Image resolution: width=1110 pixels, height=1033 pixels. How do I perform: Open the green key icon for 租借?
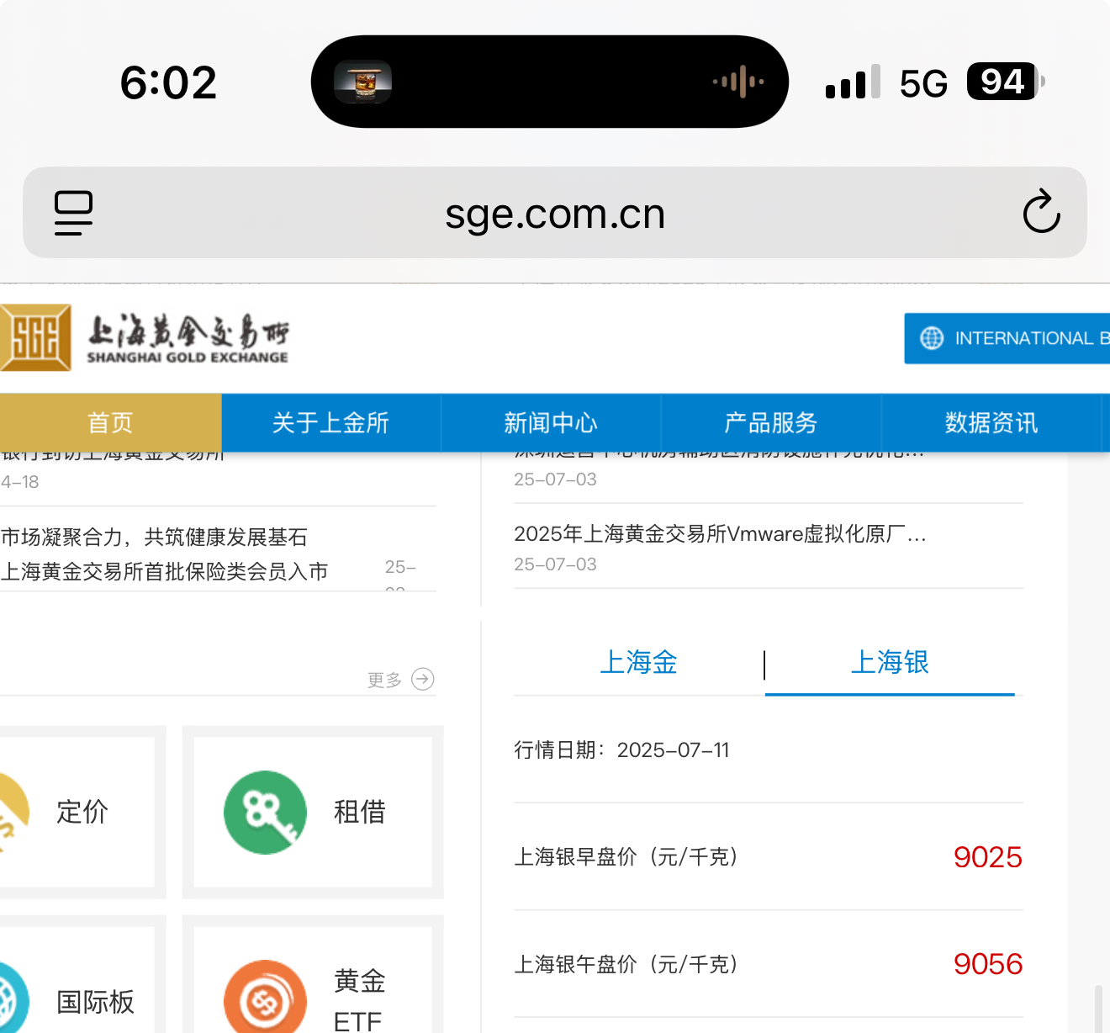click(265, 813)
